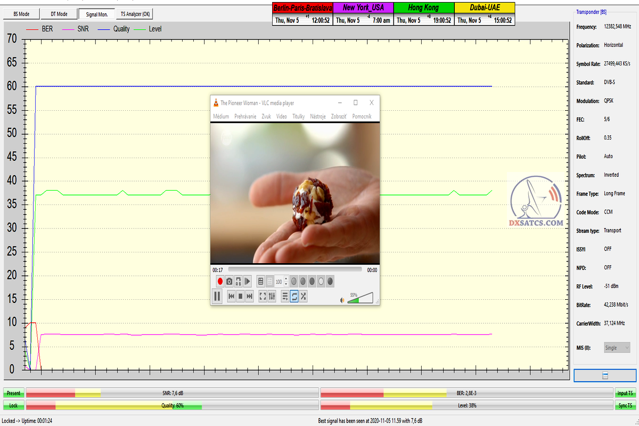Click the Input TS button
Image resolution: width=639 pixels, height=426 pixels.
point(625,393)
